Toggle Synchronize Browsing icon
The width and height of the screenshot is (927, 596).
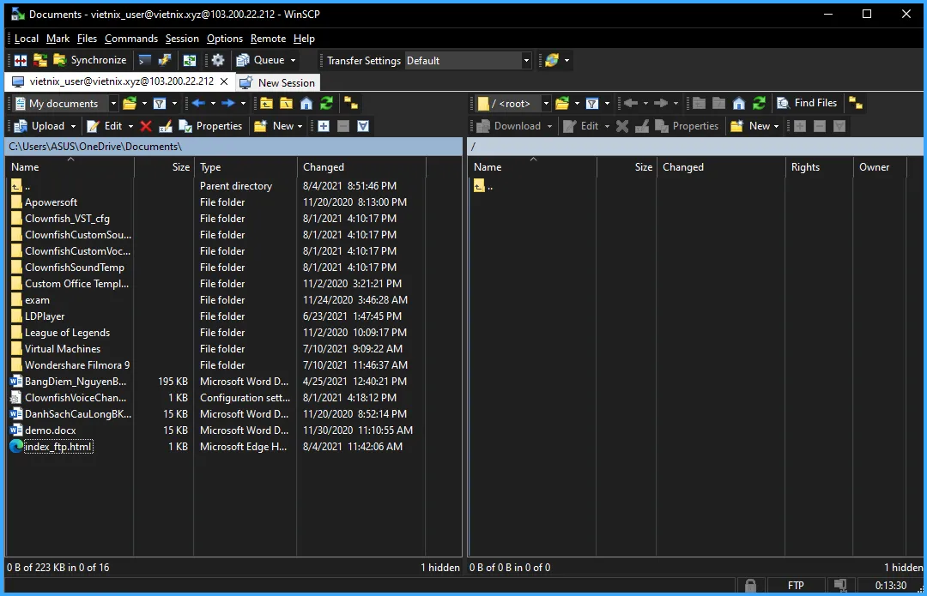click(x=190, y=60)
